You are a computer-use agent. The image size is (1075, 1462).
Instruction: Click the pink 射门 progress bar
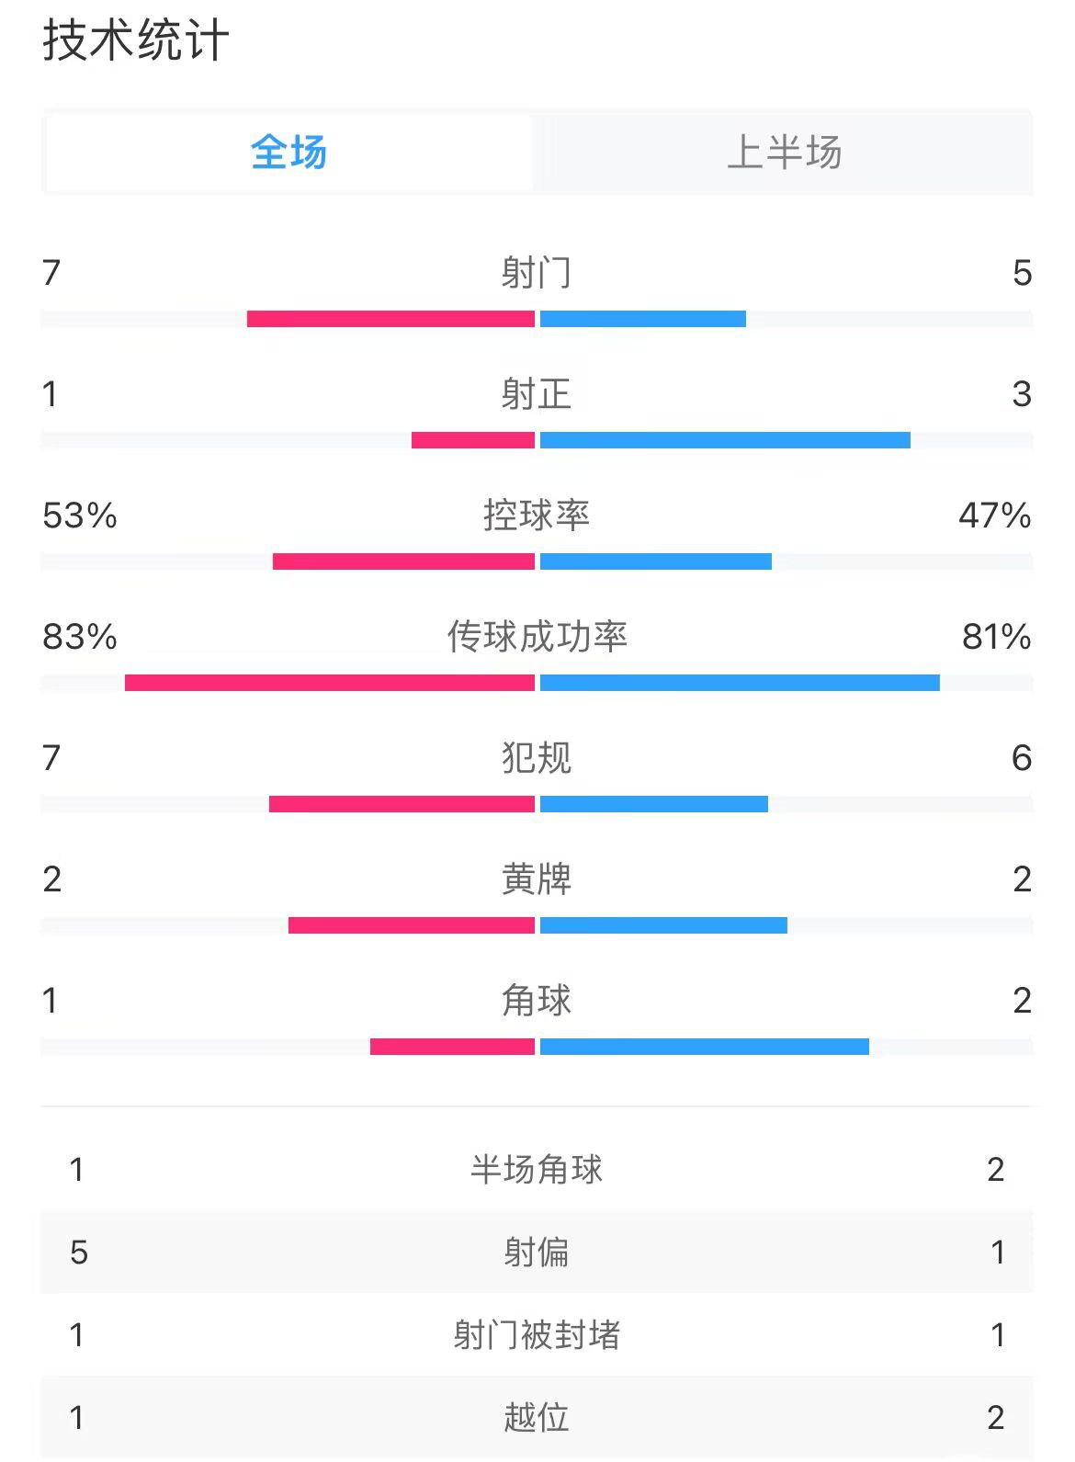390,319
